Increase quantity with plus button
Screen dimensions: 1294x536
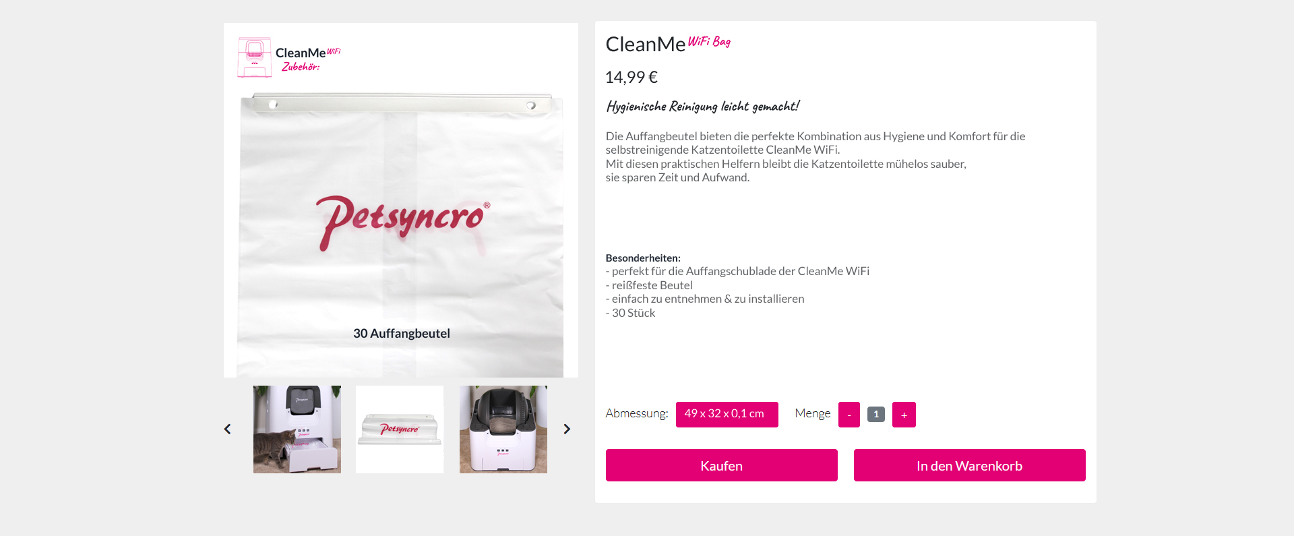[x=904, y=415]
